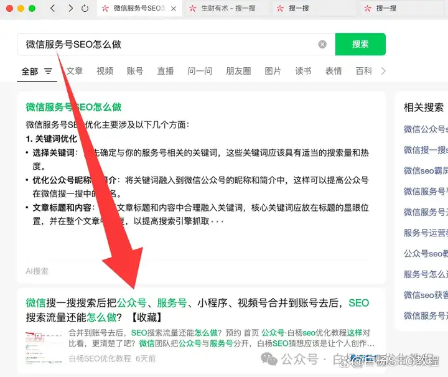Click the browser back arrow
Viewport: 448px width, 377px height.
coord(52,8)
